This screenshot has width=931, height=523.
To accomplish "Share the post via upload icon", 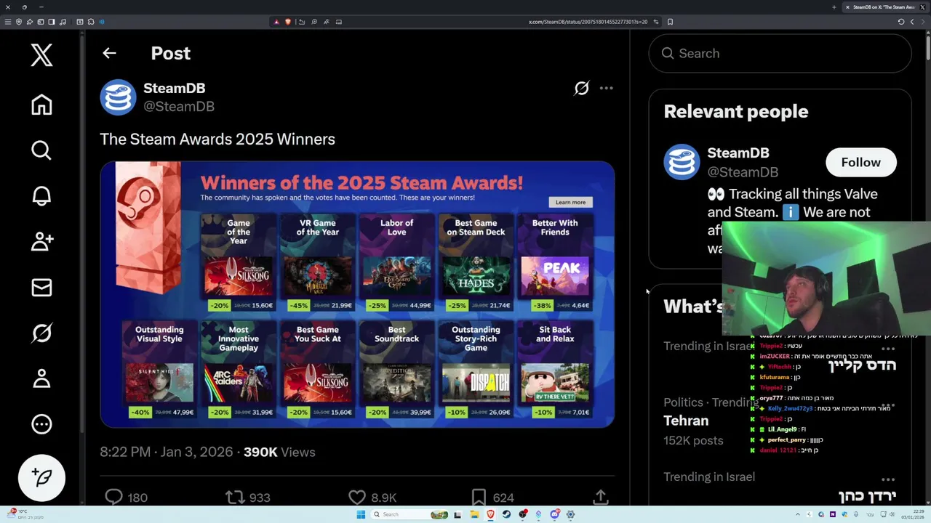I will pos(600,497).
